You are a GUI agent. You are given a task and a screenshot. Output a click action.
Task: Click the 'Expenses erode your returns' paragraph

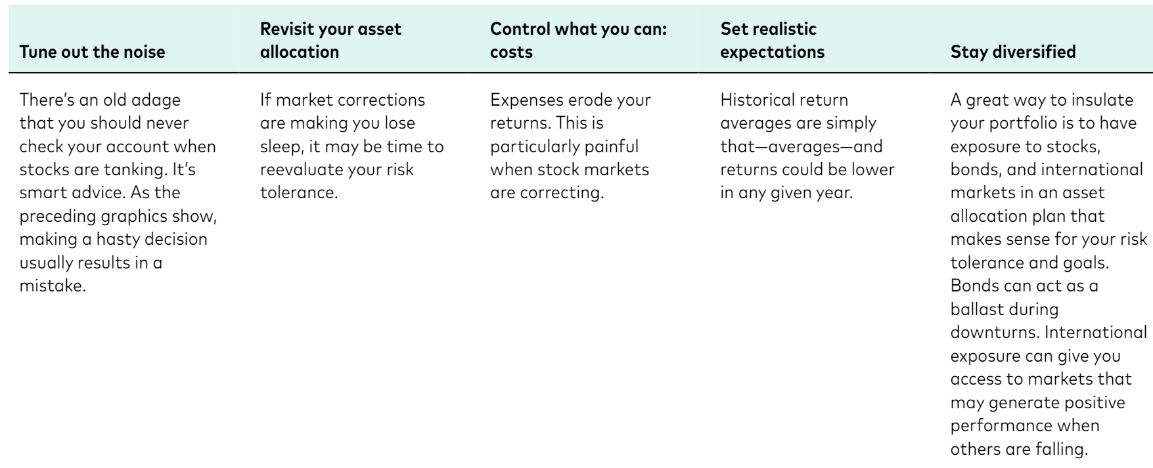(570, 146)
